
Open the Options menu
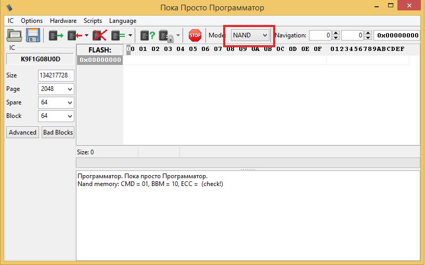coord(32,21)
